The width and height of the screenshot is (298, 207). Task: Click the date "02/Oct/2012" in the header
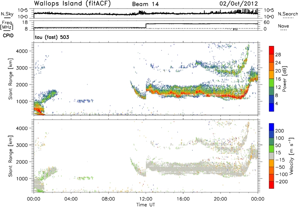tap(238, 3)
